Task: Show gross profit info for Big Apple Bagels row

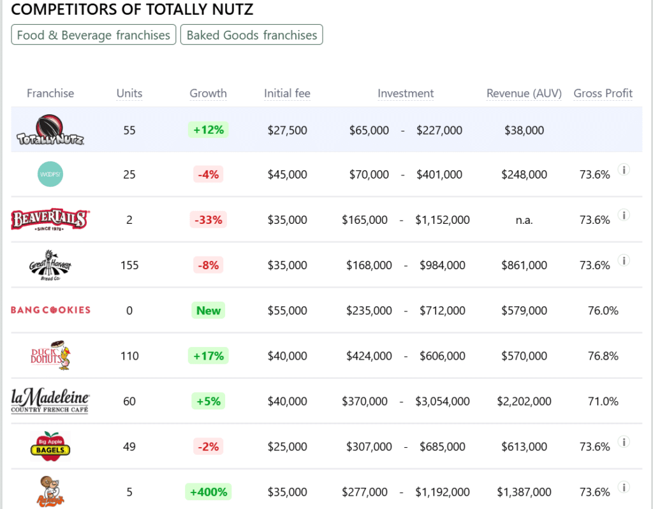Action: point(624,443)
